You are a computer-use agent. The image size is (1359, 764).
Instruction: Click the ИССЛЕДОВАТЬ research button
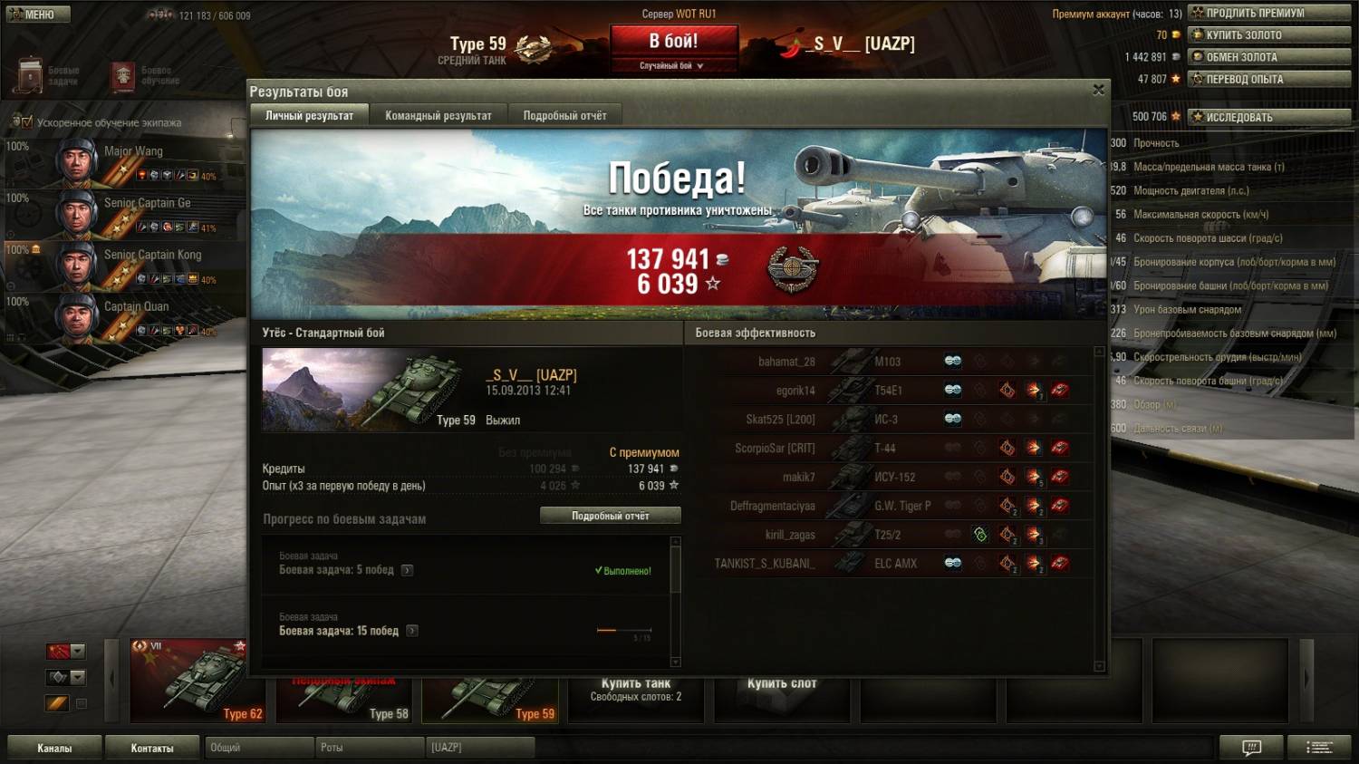pos(1269,117)
